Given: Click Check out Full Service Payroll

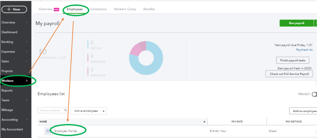Looking at the screenshot, I should point(289,74).
